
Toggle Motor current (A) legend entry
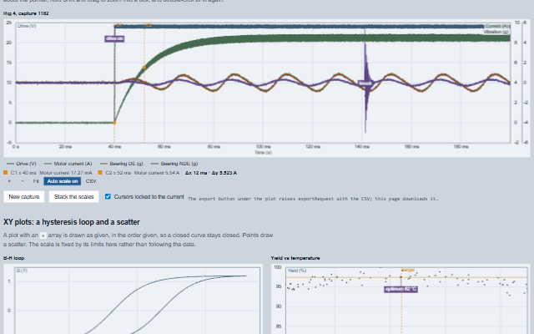point(68,164)
